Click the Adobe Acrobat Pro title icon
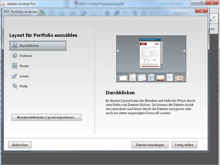Image resolution: width=220 pixels, height=165 pixels. (4, 4)
